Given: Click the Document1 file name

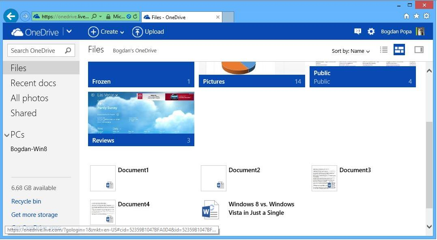Looking at the screenshot, I should 133,170.
